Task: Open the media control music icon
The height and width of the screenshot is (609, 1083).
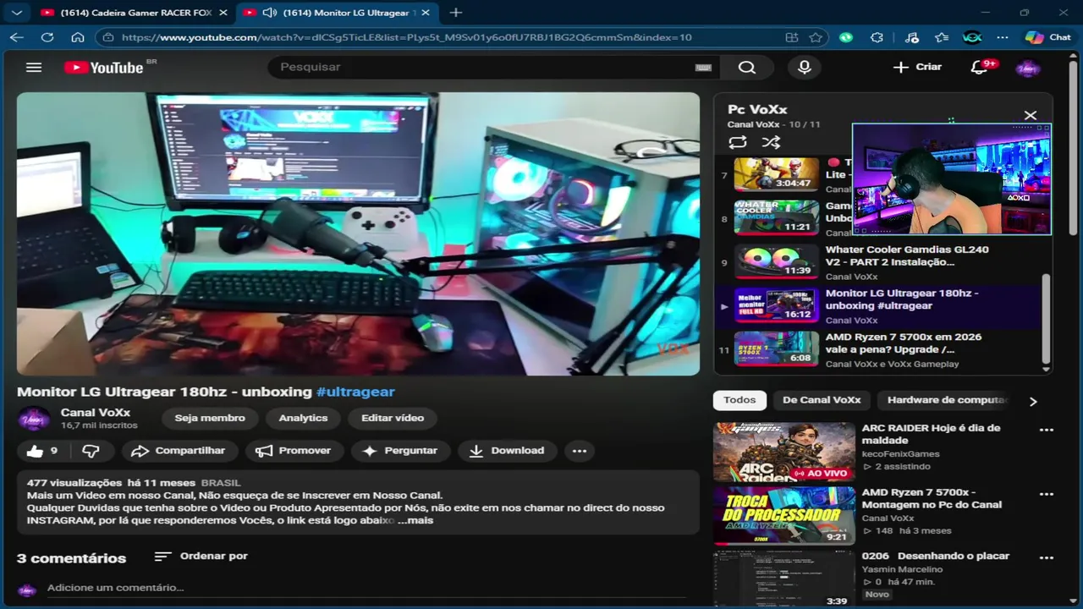Action: pyautogui.click(x=911, y=37)
